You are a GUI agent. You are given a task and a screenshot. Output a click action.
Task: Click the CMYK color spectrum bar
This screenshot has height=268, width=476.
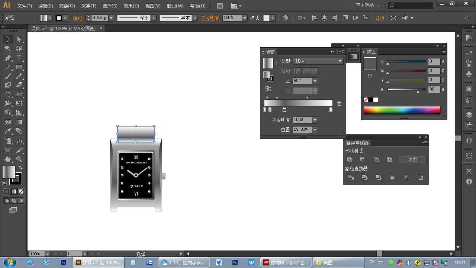[x=402, y=110]
